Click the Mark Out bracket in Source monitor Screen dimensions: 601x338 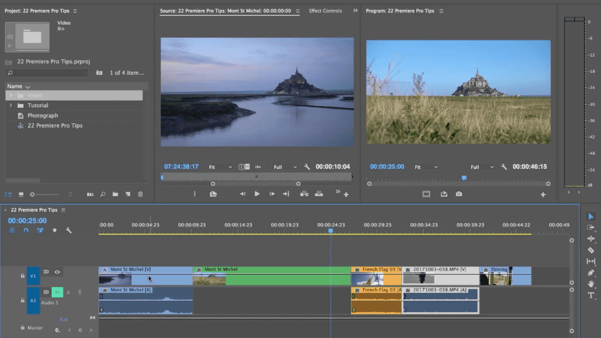195,194
